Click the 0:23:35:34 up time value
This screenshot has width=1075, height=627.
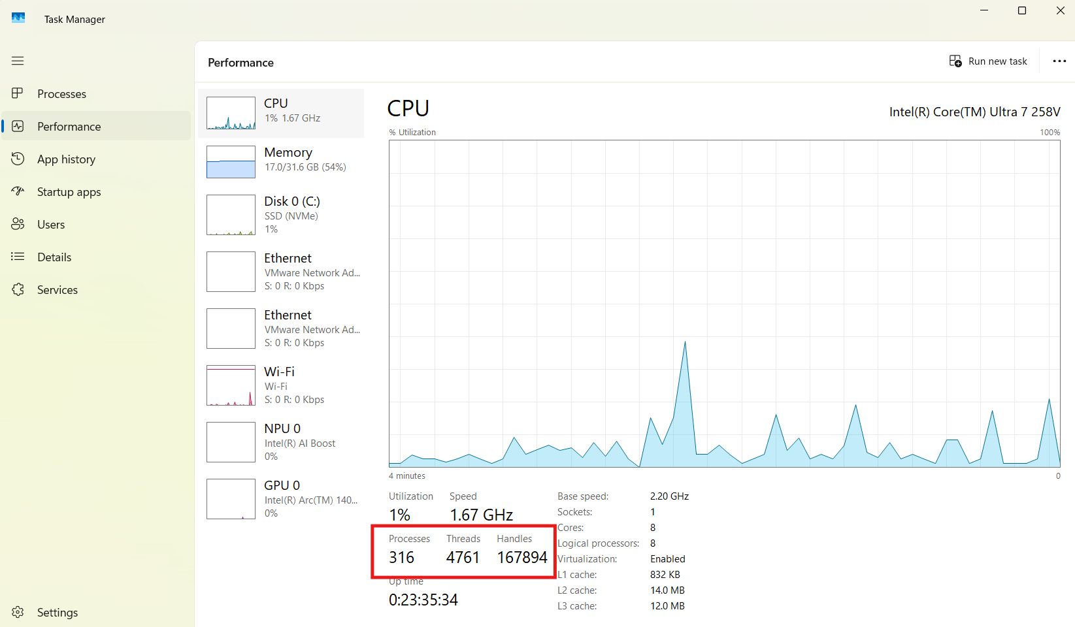[x=423, y=600]
